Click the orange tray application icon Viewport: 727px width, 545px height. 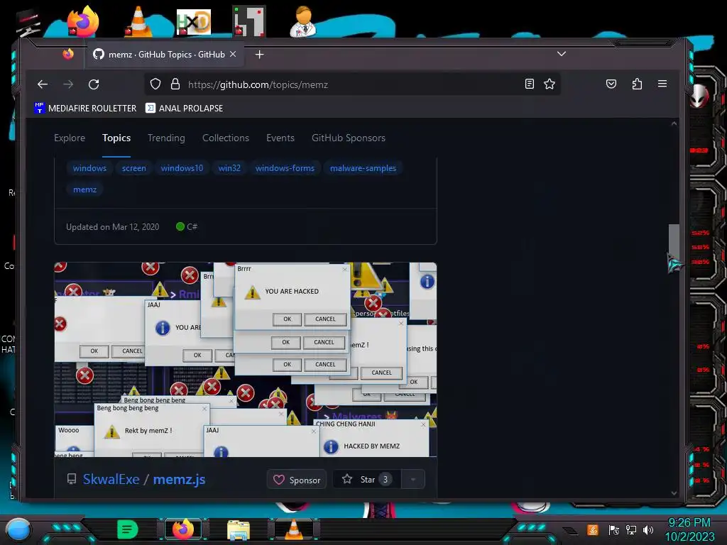592,529
